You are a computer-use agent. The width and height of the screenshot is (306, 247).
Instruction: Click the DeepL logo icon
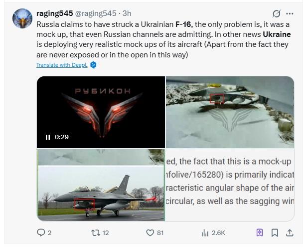coord(93,65)
